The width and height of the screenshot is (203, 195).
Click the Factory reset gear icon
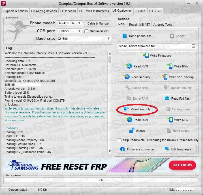click(168, 109)
